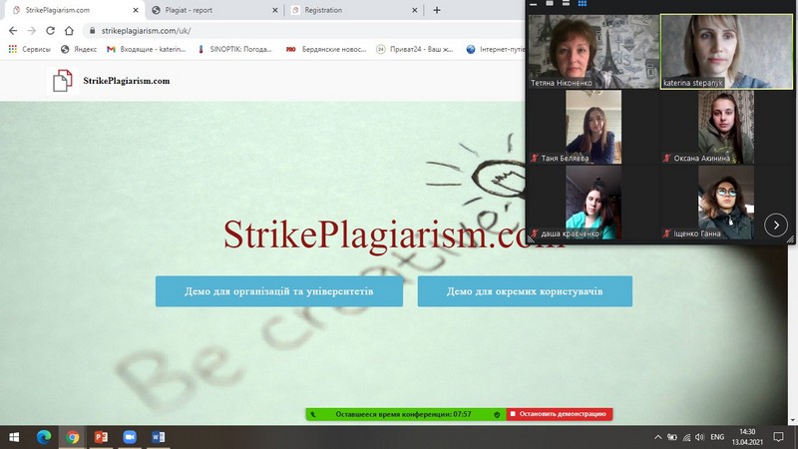Open Zoom app from the taskbar
Viewport: 798px width, 449px height.
(129, 437)
